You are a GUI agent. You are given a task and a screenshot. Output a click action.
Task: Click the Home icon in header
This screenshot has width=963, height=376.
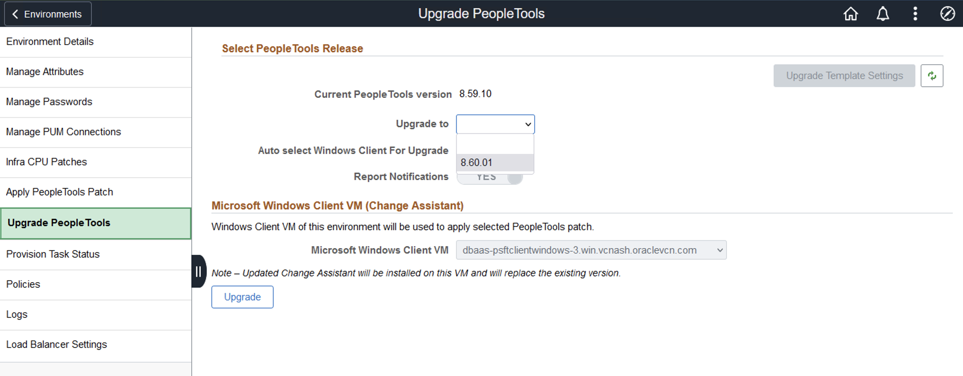coord(850,14)
